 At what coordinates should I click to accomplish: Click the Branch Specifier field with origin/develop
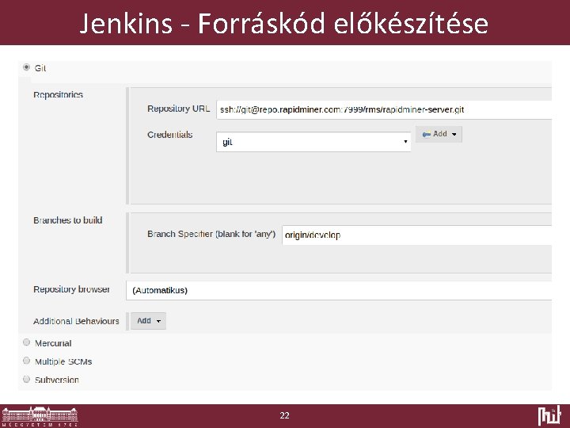tap(417, 235)
